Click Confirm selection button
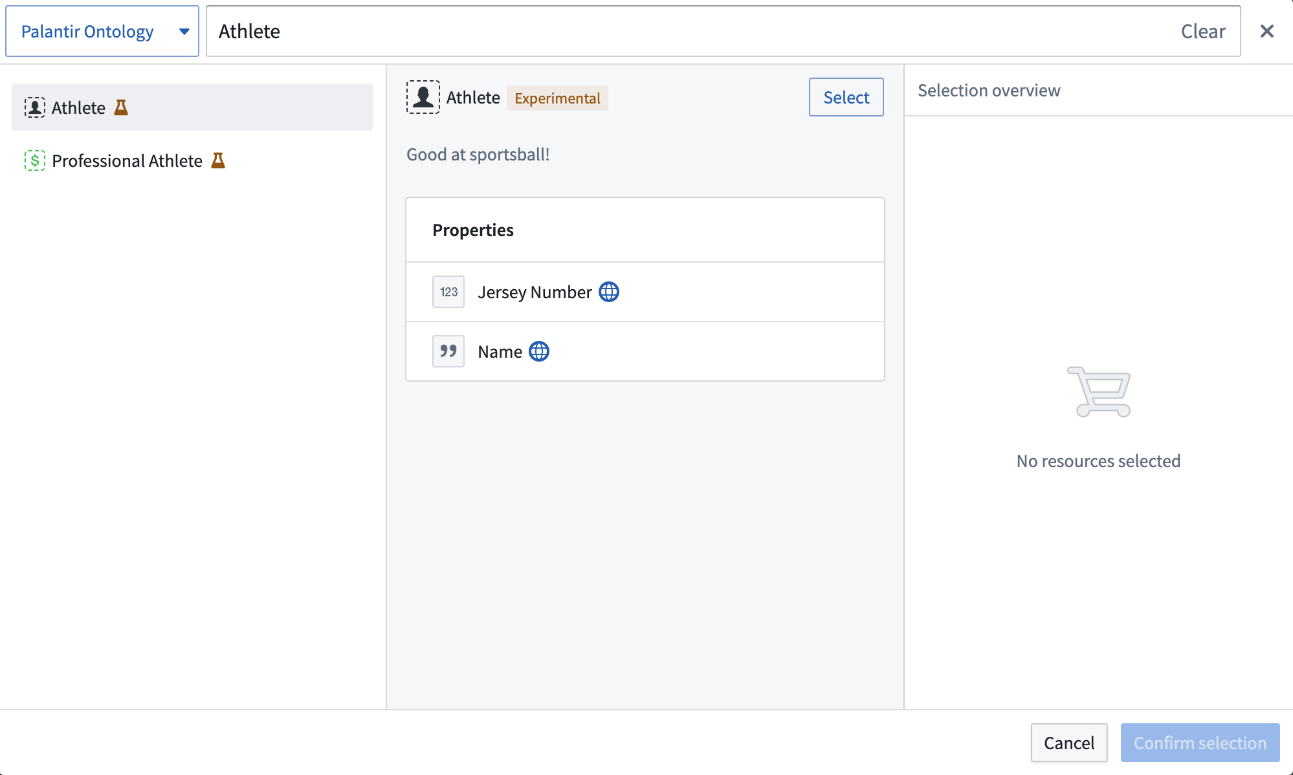 [x=1199, y=743]
